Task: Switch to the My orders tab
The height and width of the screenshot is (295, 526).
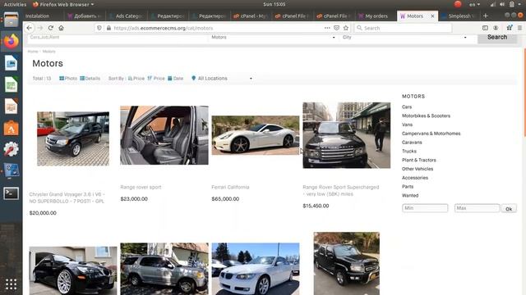Action: point(376,16)
